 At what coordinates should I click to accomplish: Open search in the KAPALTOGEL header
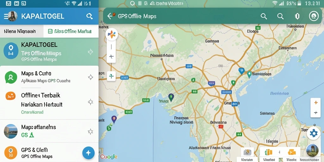click(x=89, y=16)
